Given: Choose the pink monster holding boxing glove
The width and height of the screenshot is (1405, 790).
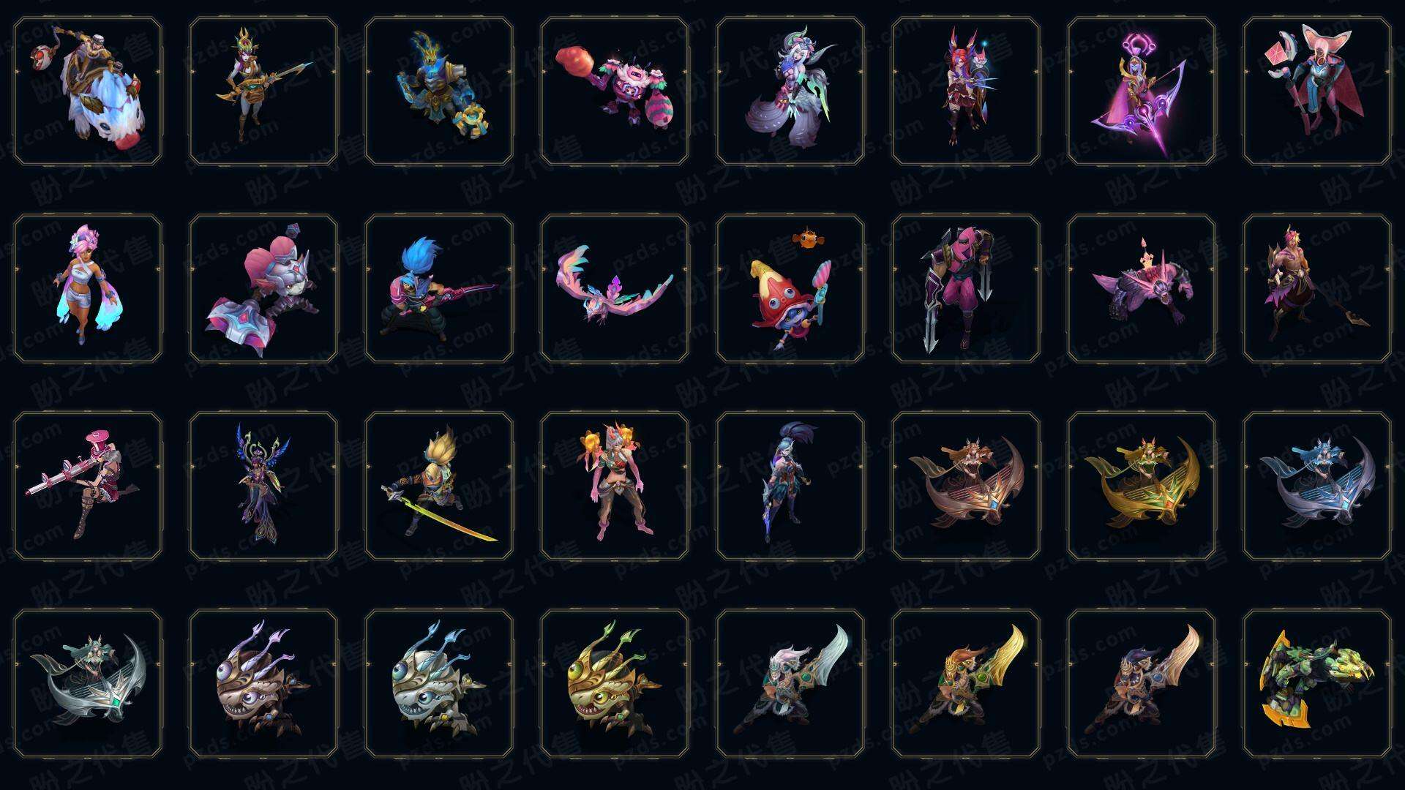Looking at the screenshot, I should [615, 91].
